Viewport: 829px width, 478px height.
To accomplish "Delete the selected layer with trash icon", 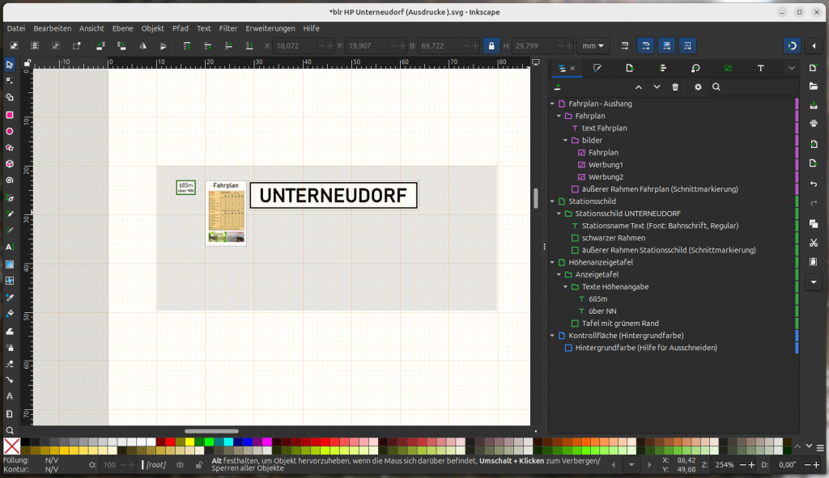I will pyautogui.click(x=675, y=87).
